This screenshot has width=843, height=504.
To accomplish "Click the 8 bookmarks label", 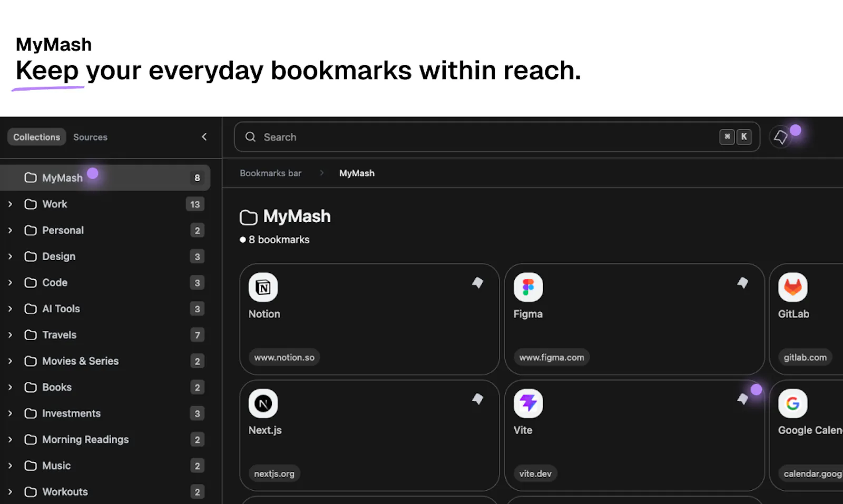I will point(279,240).
